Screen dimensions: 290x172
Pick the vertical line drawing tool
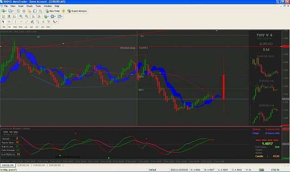coord(15,22)
